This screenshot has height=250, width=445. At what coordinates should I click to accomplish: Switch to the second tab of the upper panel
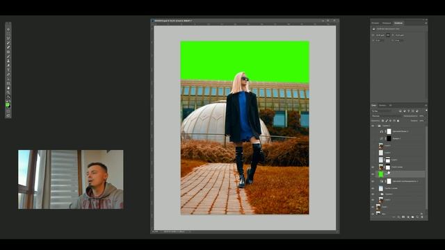click(x=387, y=23)
